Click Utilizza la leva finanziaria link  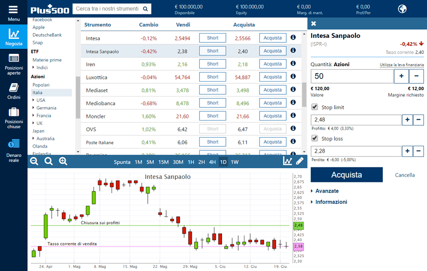coord(402,65)
